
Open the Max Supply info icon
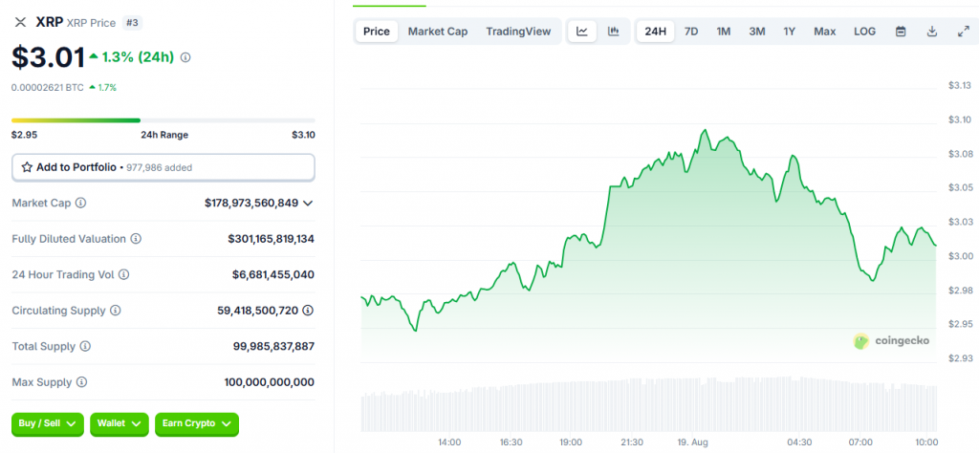coord(81,382)
